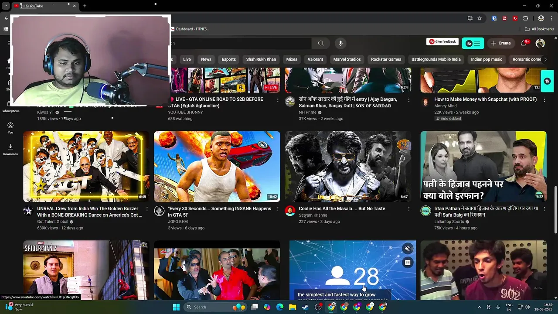Open the Dashboard FITNES bookmark
The height and width of the screenshot is (314, 558).
pyautogui.click(x=190, y=29)
